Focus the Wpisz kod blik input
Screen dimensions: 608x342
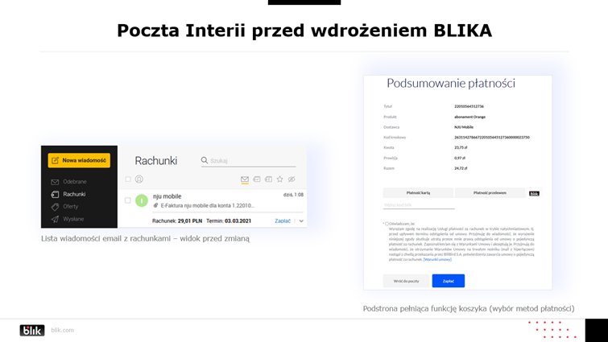tap(419, 205)
